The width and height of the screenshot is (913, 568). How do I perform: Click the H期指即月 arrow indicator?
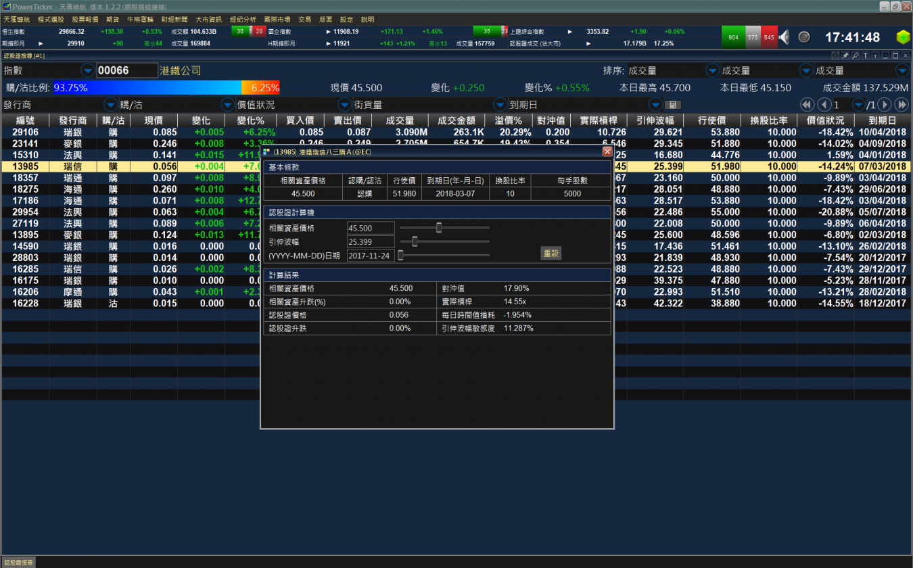[329, 43]
